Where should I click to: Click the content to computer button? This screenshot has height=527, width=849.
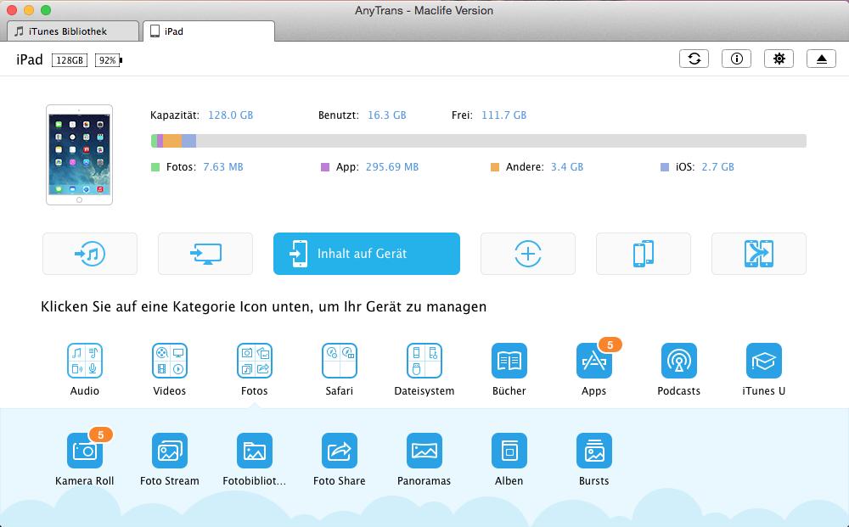205,254
